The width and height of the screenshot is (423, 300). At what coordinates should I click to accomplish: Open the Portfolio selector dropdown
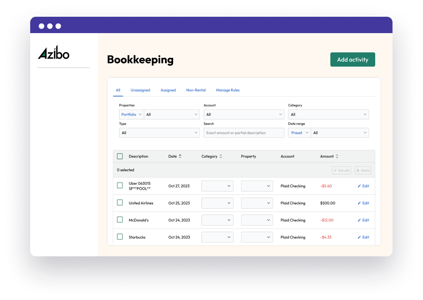(131, 114)
